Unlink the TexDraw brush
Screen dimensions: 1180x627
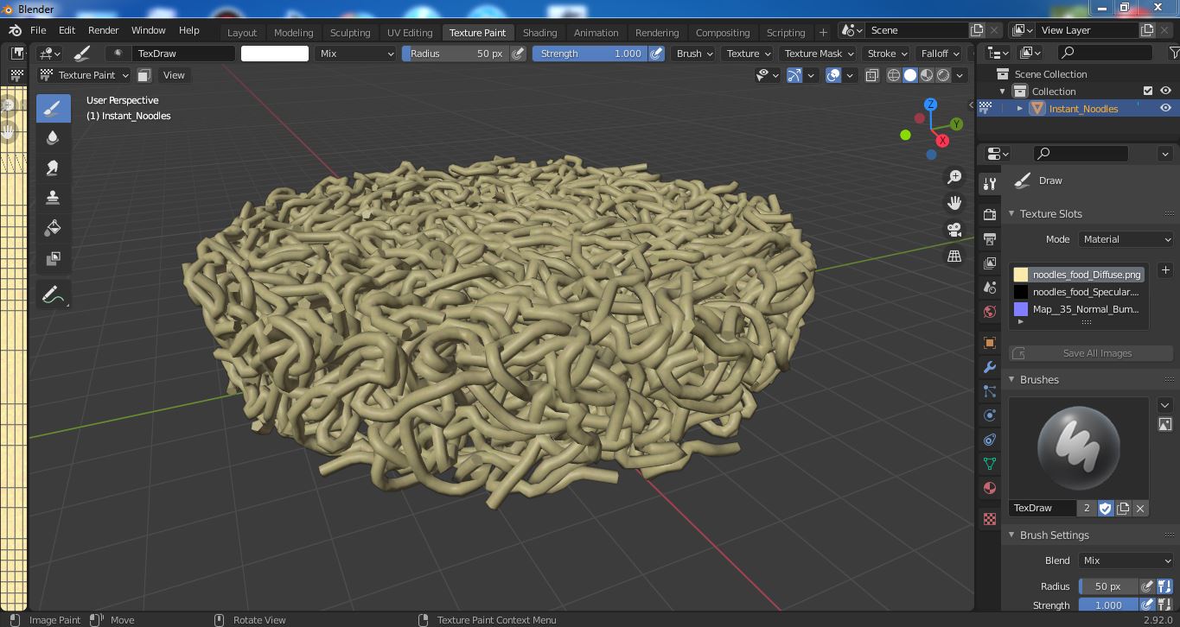pos(1140,508)
